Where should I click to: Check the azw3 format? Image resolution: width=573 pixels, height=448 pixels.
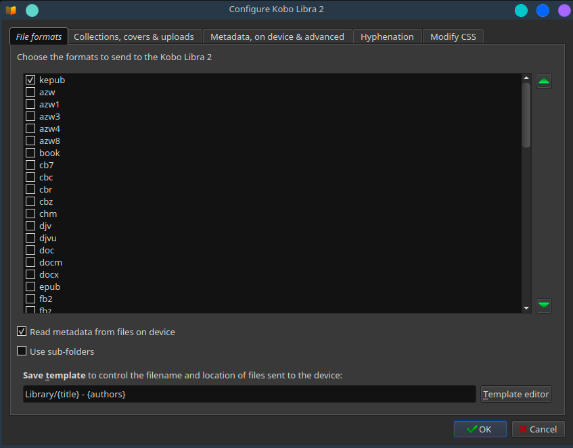(x=30, y=116)
